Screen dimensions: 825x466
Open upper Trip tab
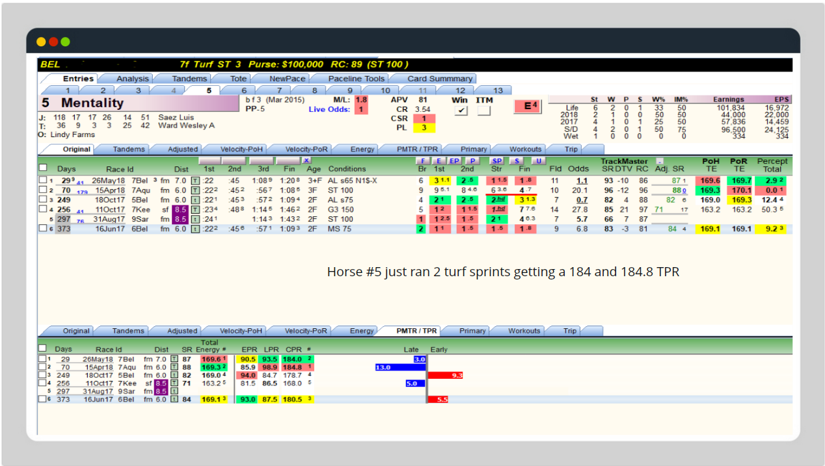point(571,149)
